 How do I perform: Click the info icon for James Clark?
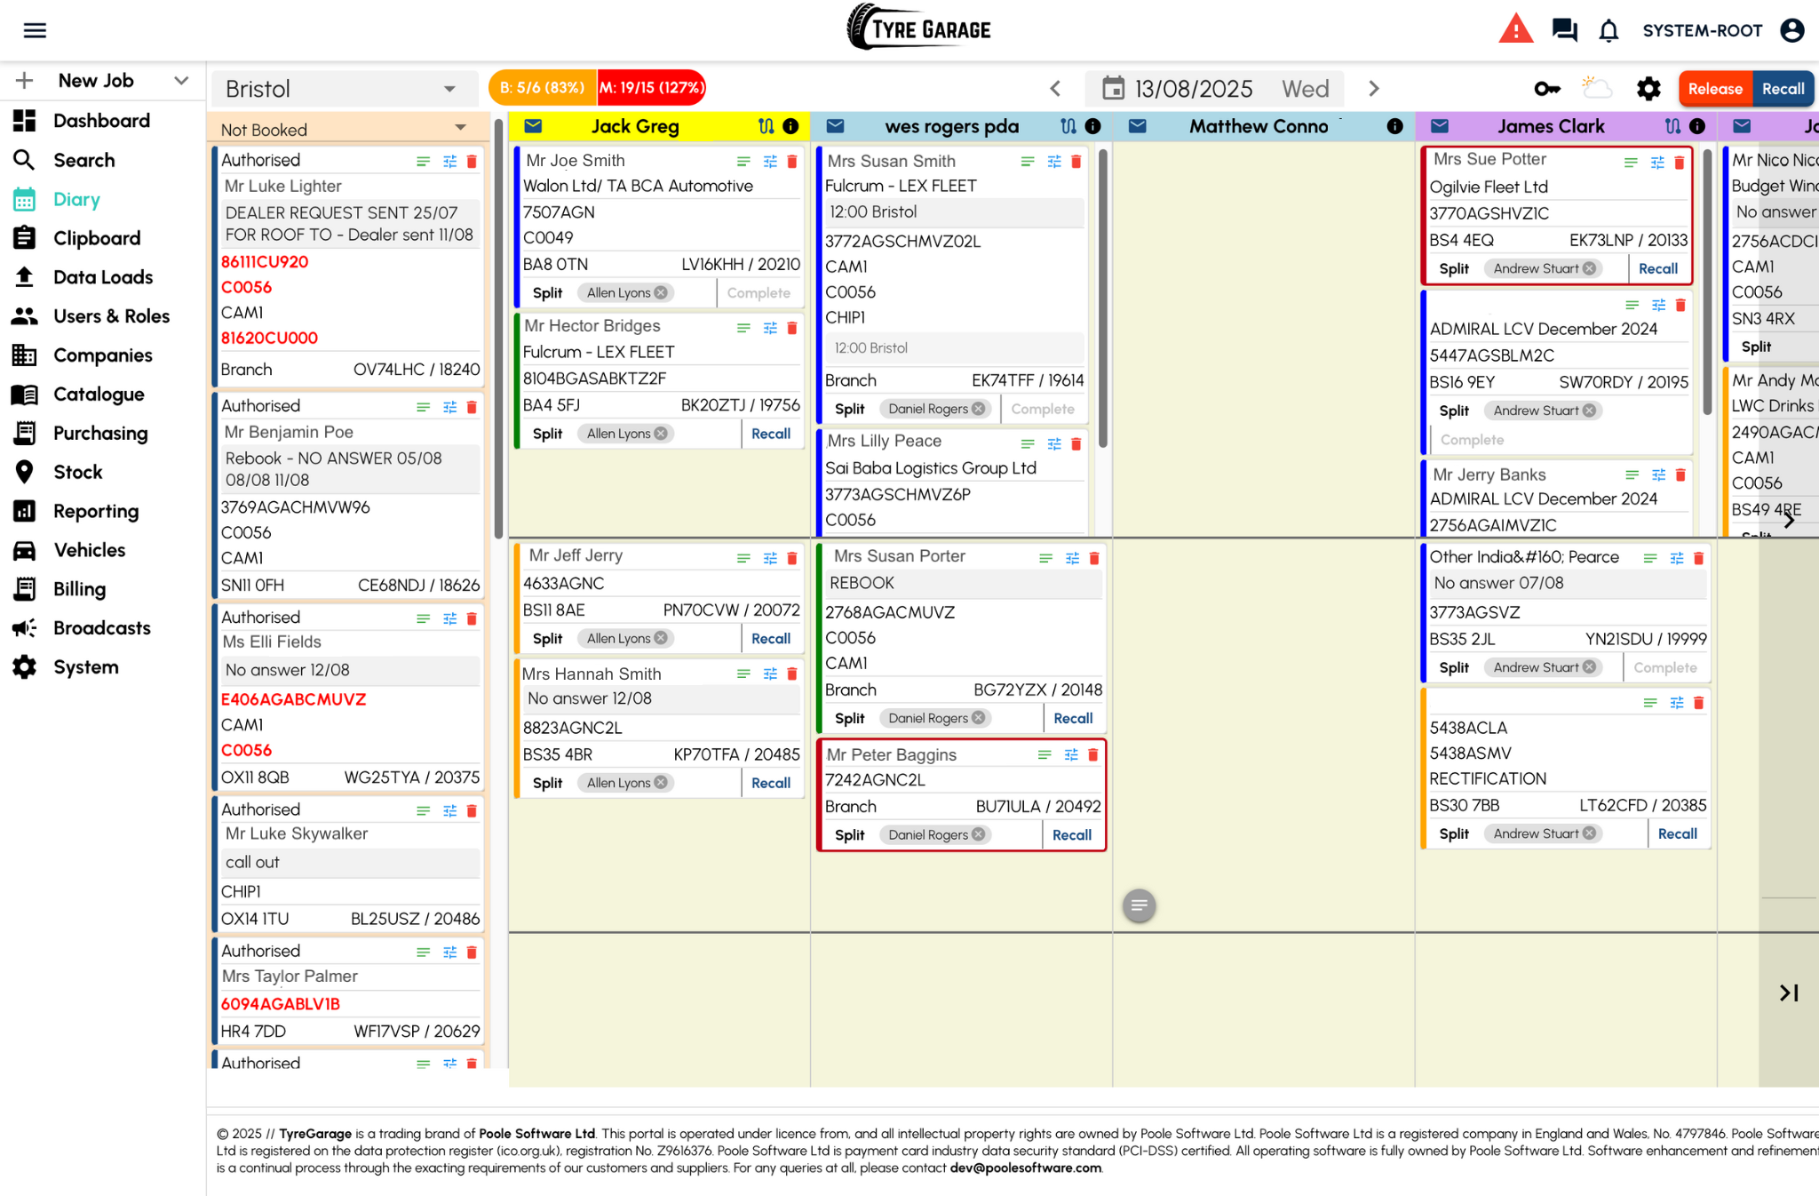coord(1697,126)
